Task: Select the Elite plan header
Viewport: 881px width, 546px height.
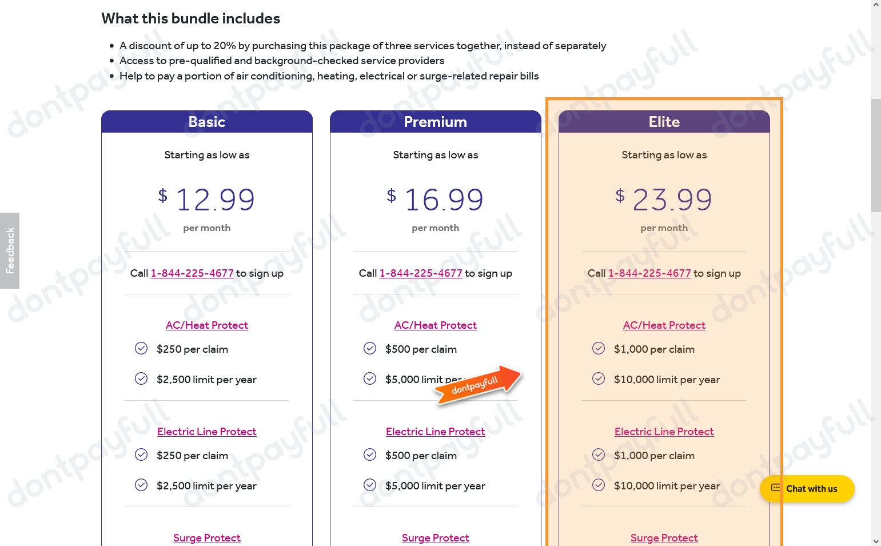Action: (x=664, y=121)
